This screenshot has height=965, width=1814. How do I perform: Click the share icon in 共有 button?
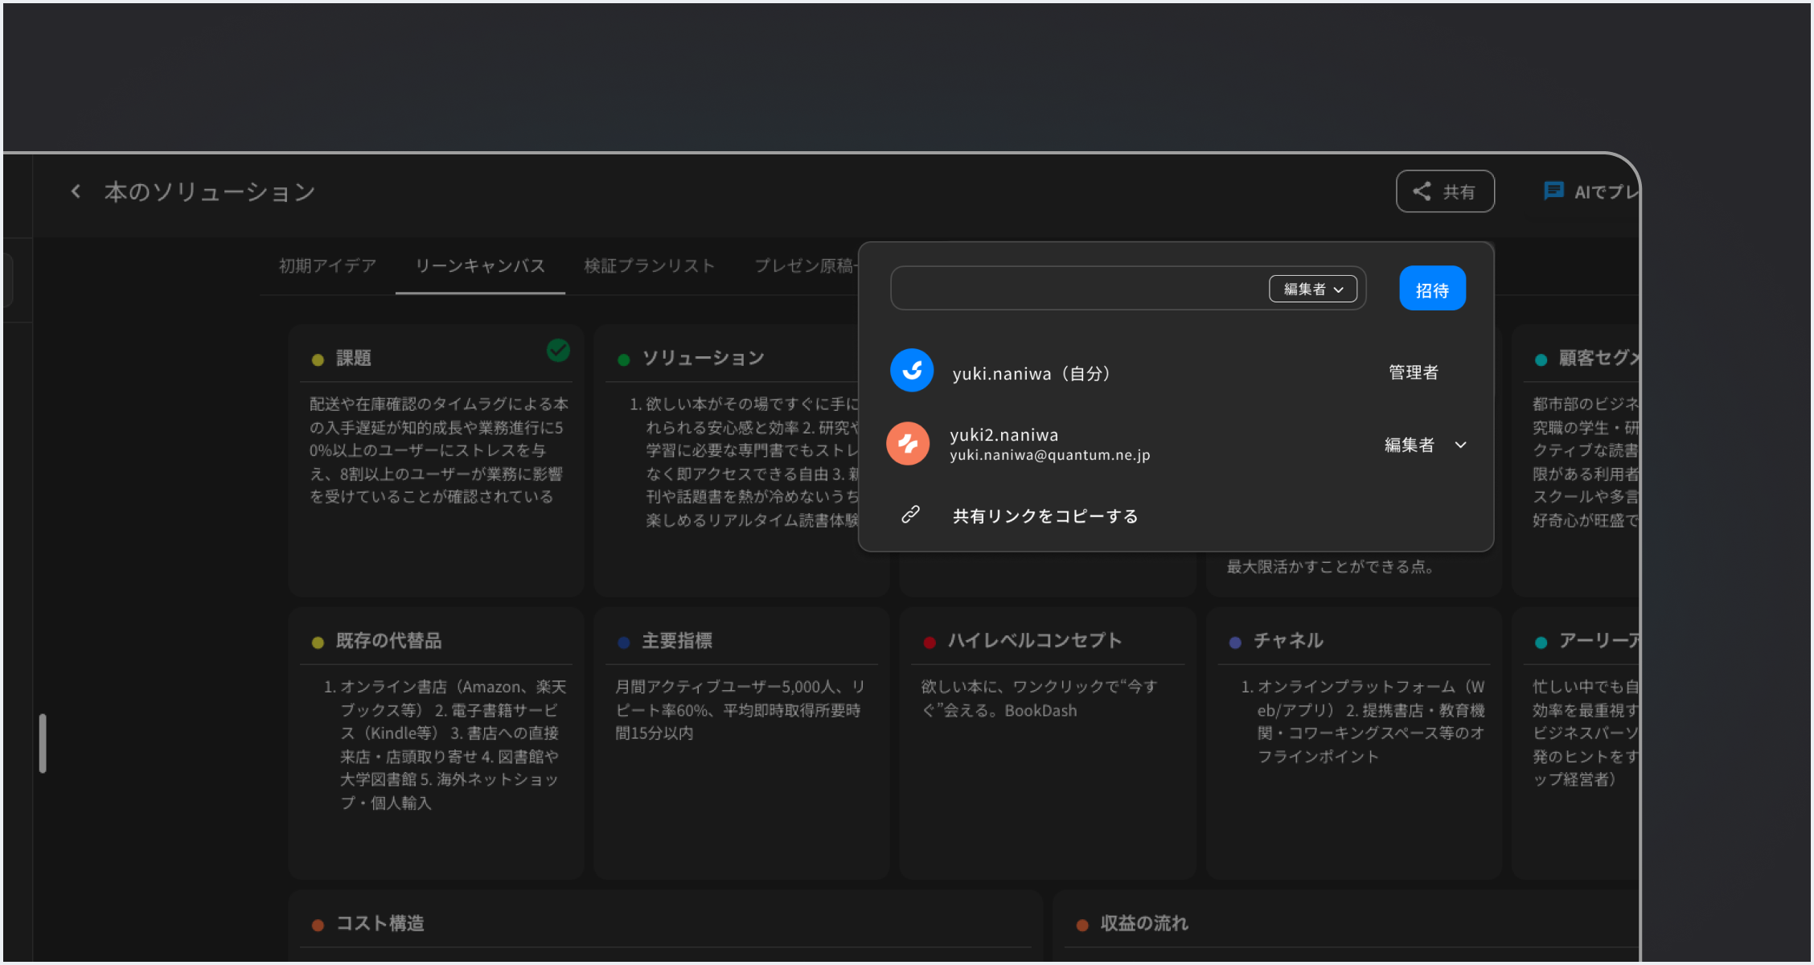[1422, 191]
